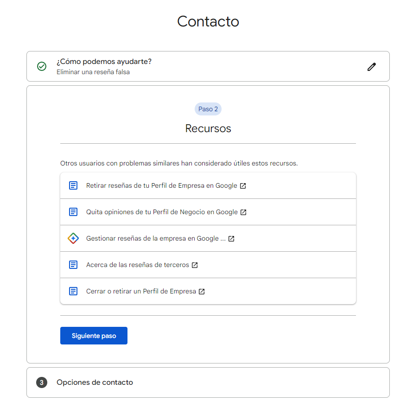
Task: Click the green checkmark step icon
Action: click(x=42, y=66)
